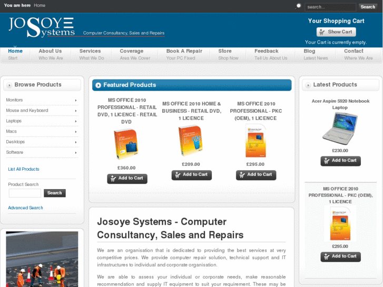Open featured MS Office 2010 Professional PKC title

[x=256, y=111]
